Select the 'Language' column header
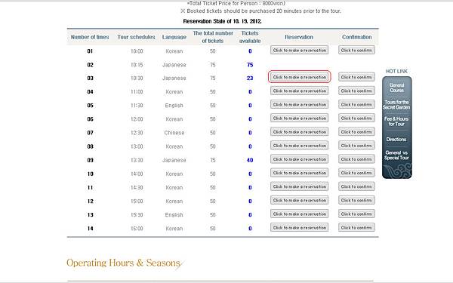This screenshot has width=453, height=283. pos(174,37)
